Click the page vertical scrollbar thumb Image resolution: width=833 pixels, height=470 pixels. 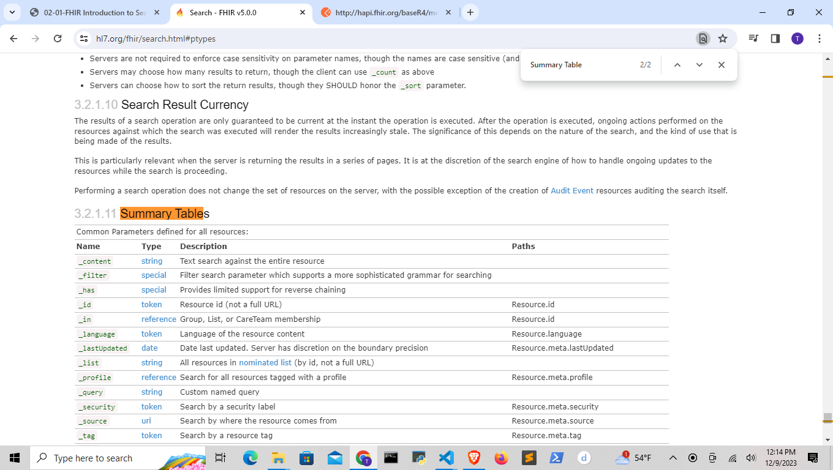[x=827, y=418]
